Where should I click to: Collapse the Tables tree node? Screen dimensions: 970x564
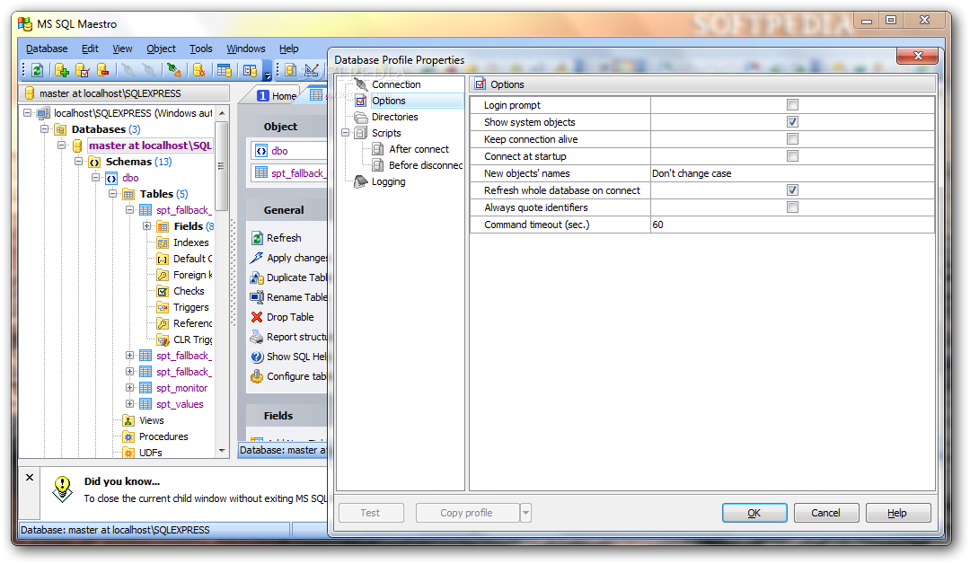click(112, 194)
